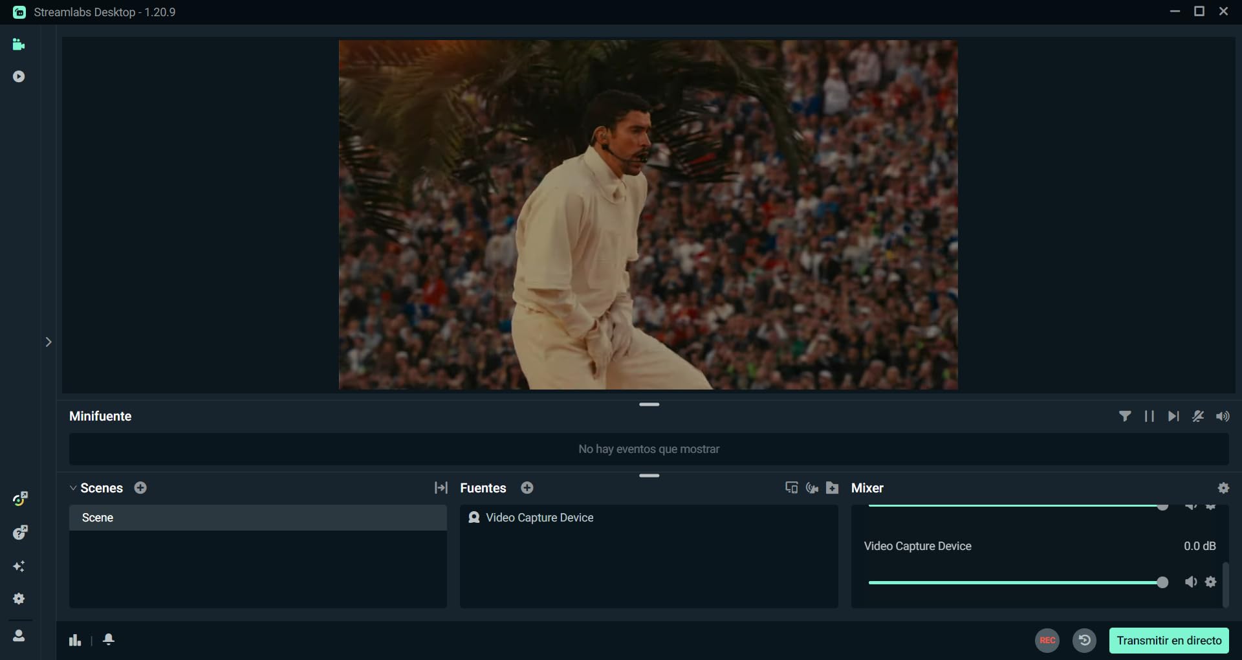Mute the Video Capture Device audio
The height and width of the screenshot is (660, 1242).
click(x=1191, y=582)
